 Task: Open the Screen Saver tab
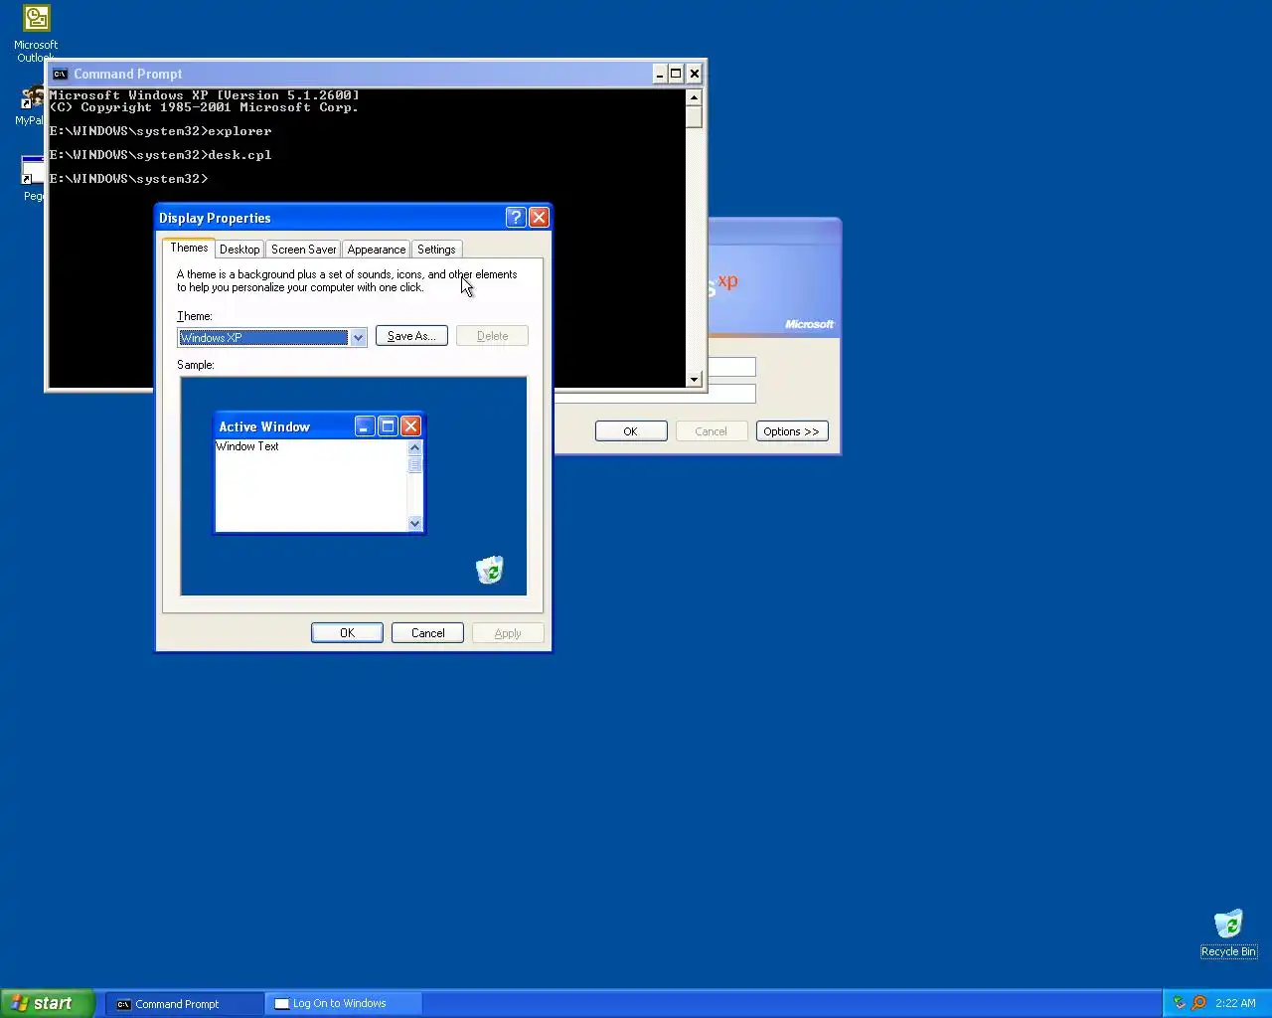pos(303,250)
